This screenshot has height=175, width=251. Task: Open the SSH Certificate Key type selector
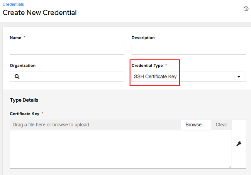(x=188, y=77)
